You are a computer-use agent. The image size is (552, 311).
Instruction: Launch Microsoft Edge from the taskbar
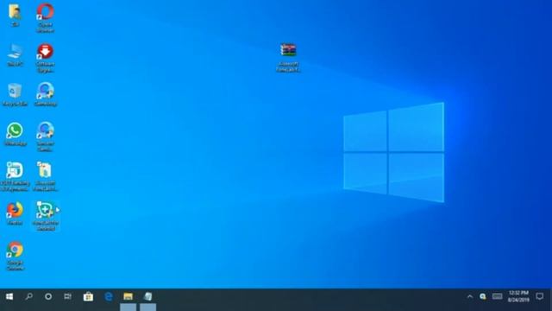(109, 296)
